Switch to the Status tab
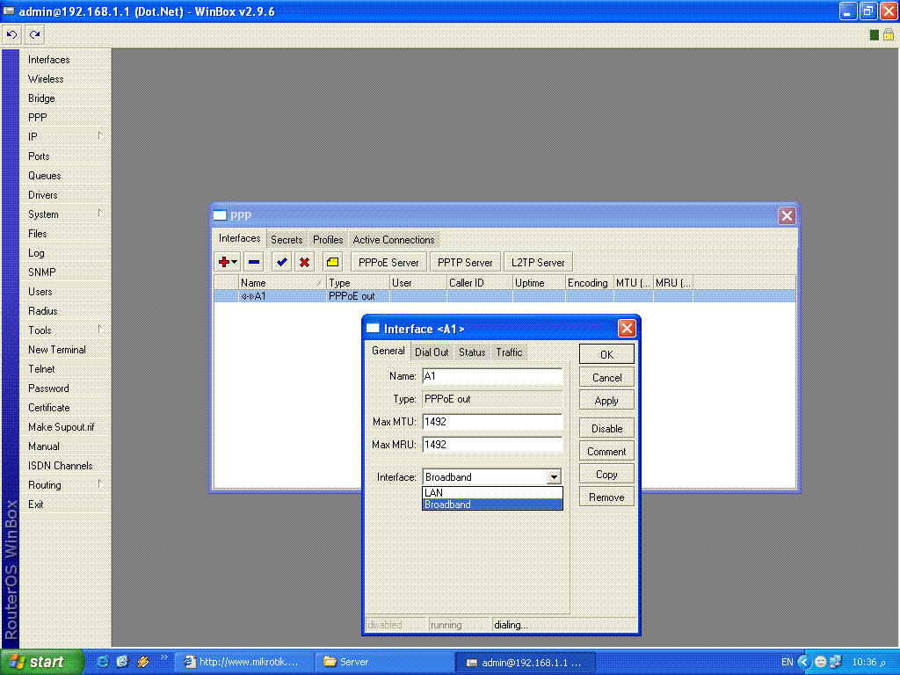Image resolution: width=900 pixels, height=675 pixels. tap(472, 352)
